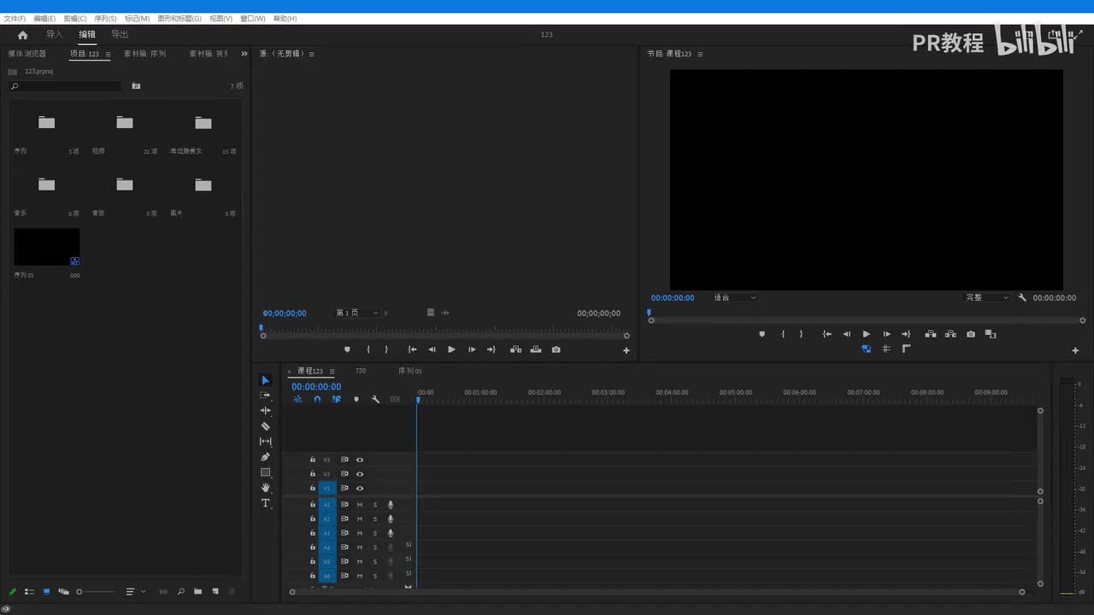Open the 完整 playback resolution dropdown
The width and height of the screenshot is (1094, 615).
point(987,297)
